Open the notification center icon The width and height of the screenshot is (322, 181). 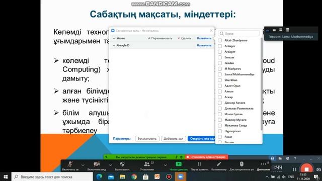(x=316, y=176)
